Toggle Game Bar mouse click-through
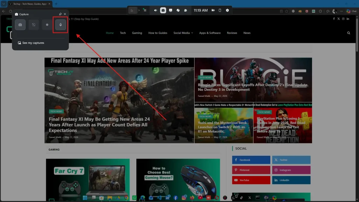Image resolution: width=359 pixels, height=202 pixels. 220,10
